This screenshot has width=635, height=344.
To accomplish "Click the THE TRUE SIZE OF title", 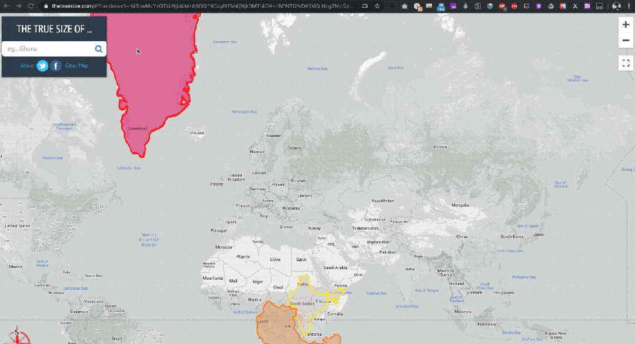I will coord(54,29).
